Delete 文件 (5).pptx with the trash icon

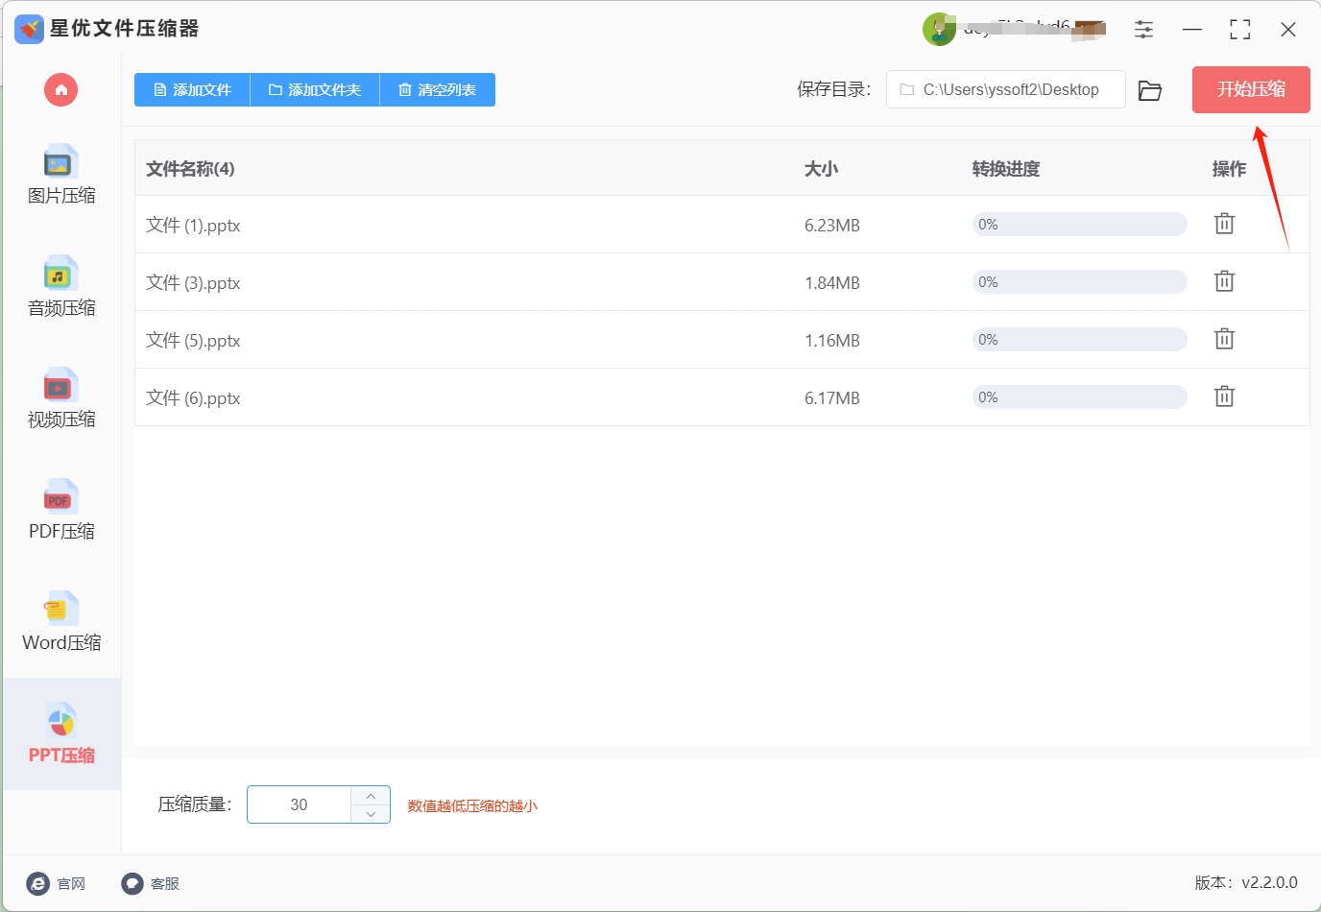tap(1224, 339)
